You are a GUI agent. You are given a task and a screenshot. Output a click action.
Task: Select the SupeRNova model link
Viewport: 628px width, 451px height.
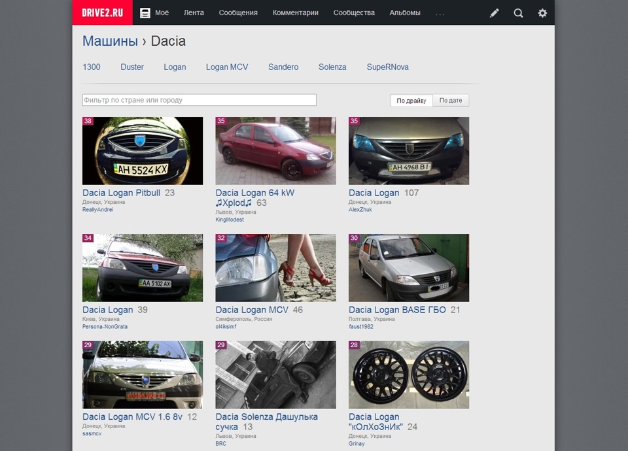[388, 67]
